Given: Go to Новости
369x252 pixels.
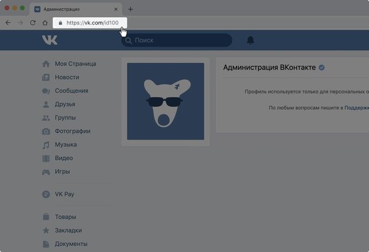Looking at the screenshot, I should pyautogui.click(x=67, y=77).
